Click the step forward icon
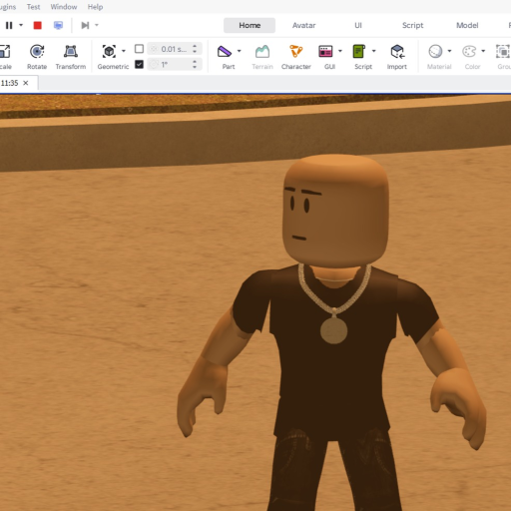Viewport: 511px width, 511px height. point(85,25)
